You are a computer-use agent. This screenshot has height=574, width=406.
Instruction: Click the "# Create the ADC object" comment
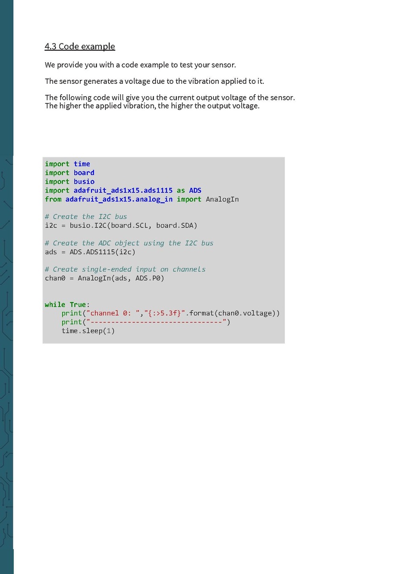tap(129, 243)
